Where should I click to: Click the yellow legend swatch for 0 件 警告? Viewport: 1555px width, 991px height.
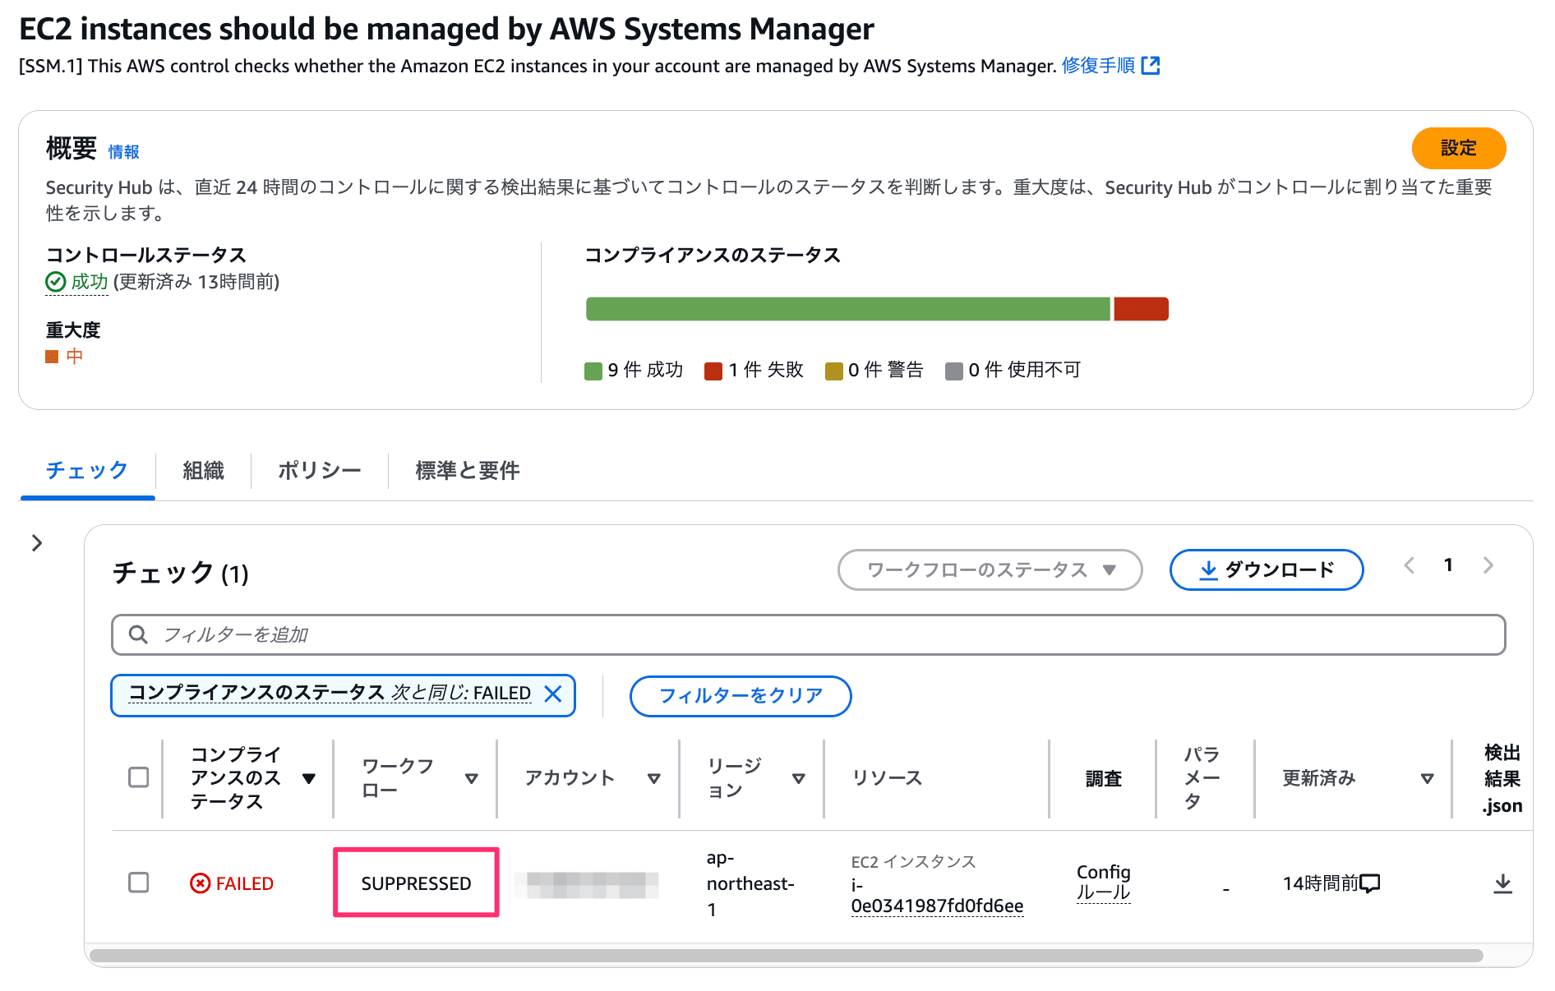click(833, 371)
